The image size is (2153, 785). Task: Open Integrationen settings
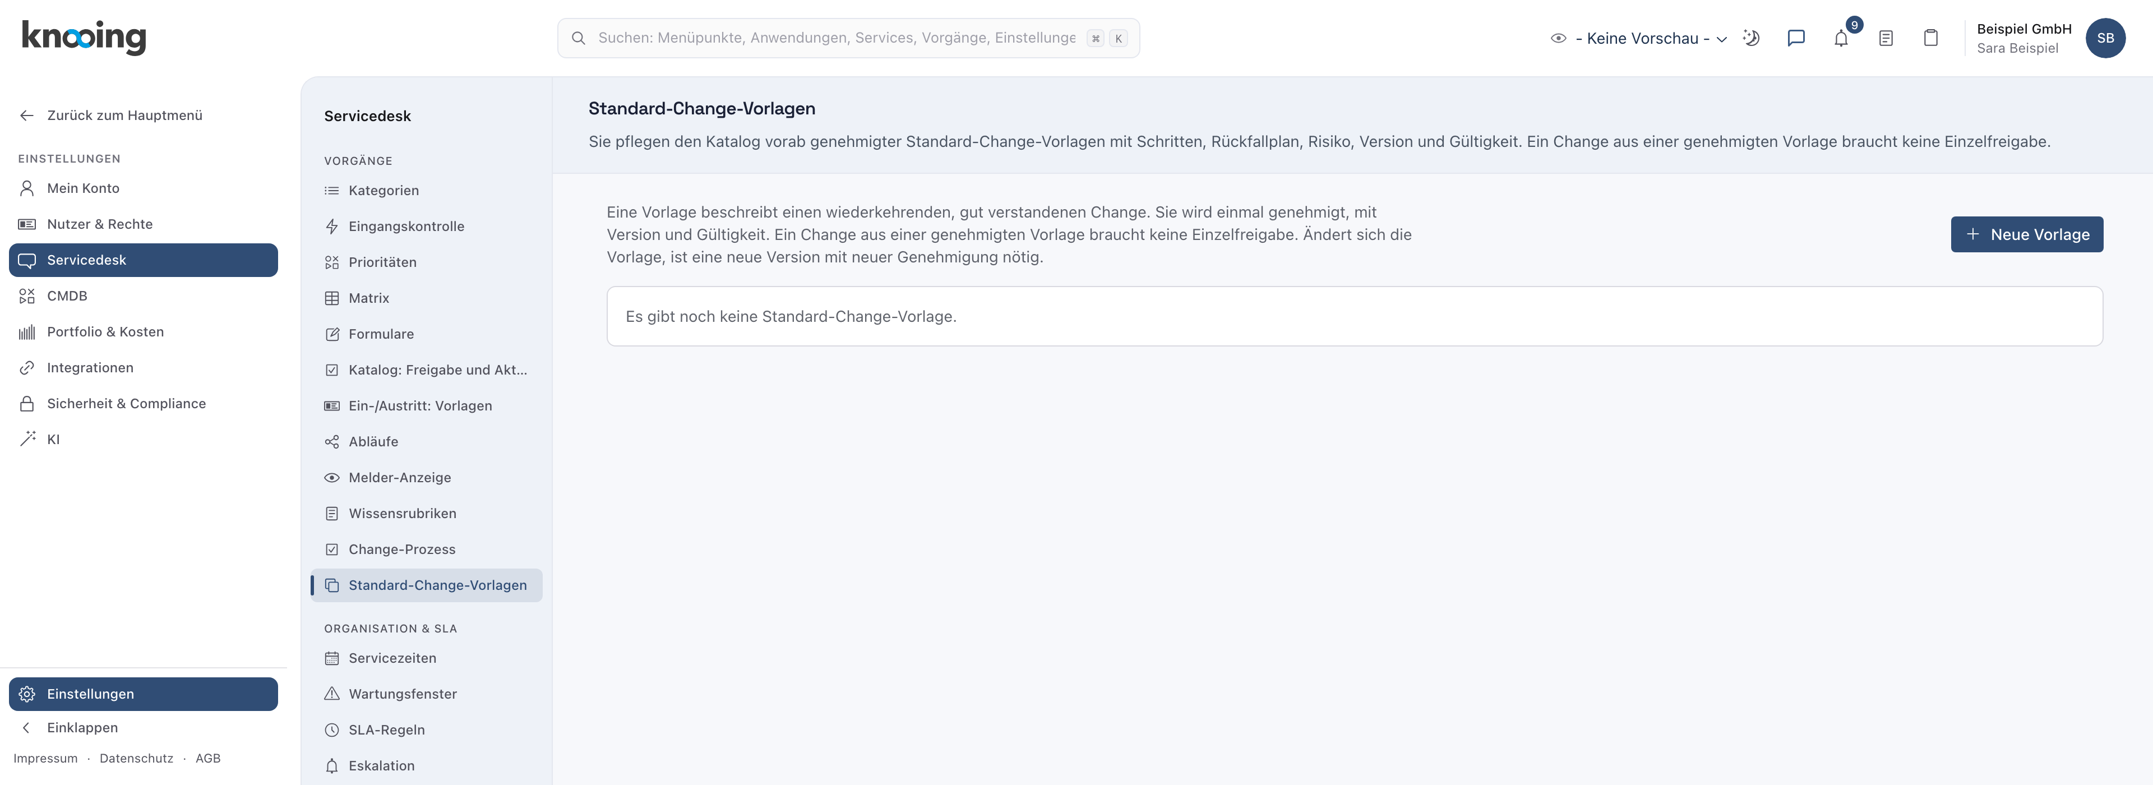click(x=144, y=368)
